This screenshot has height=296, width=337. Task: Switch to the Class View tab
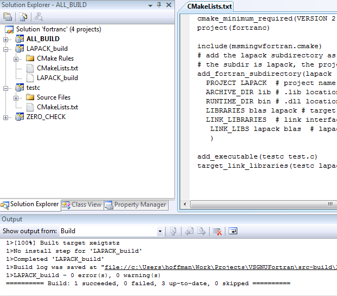(x=82, y=205)
